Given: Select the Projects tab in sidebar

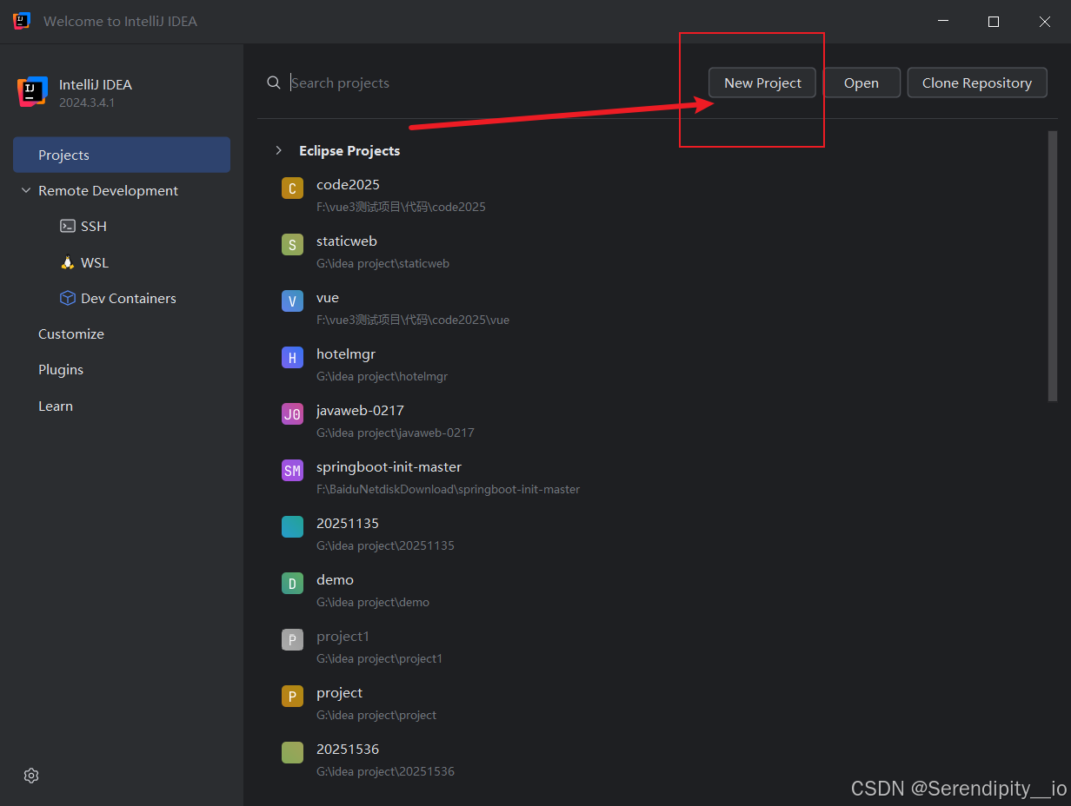Looking at the screenshot, I should pos(122,155).
